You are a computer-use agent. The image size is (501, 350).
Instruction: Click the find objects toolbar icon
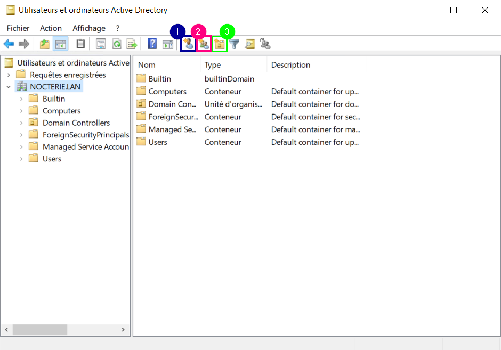[249, 44]
